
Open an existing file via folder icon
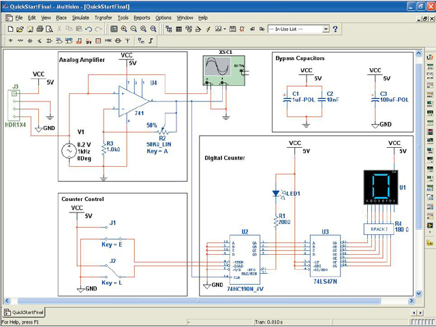20,29
